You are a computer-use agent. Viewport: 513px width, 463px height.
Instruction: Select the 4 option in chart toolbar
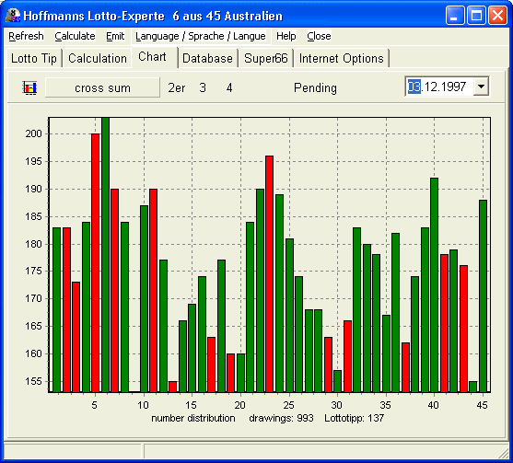coord(229,87)
